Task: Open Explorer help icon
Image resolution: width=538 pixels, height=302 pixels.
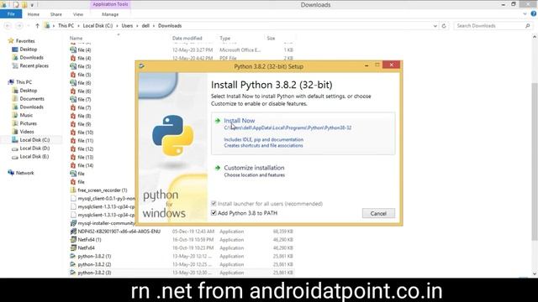Action: (x=534, y=14)
